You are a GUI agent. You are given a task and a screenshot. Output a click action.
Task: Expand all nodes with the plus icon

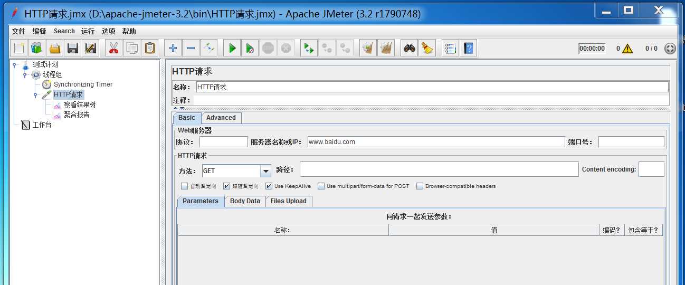pos(173,48)
